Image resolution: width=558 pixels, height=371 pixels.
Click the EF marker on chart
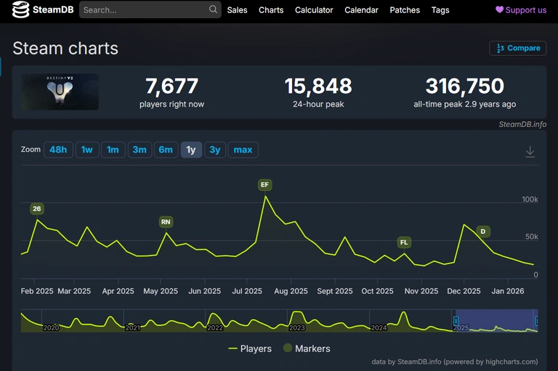click(x=264, y=185)
